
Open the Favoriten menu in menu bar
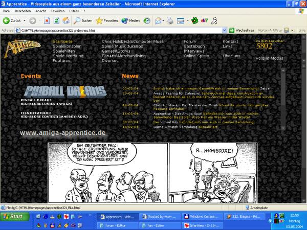(x=57, y=11)
